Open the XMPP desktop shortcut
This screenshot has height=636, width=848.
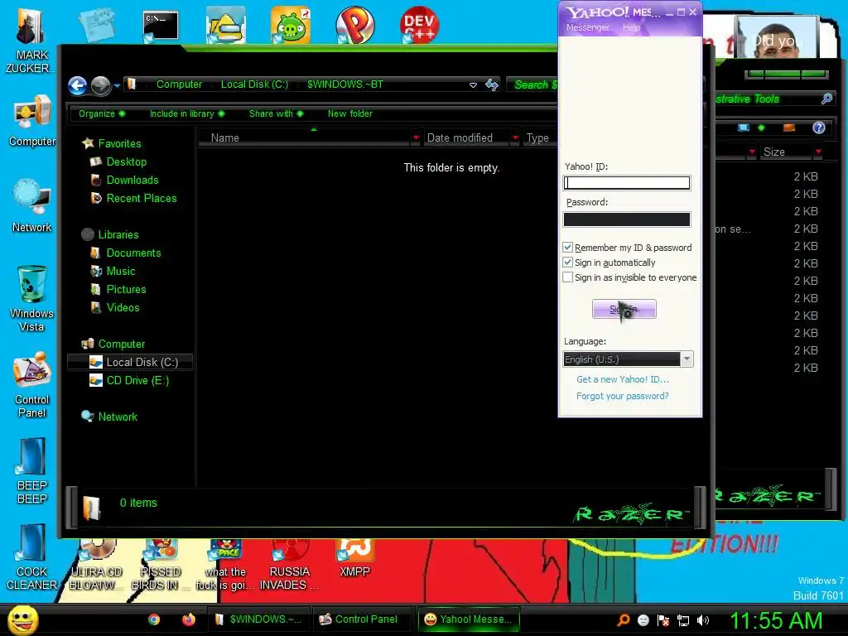coord(354,559)
